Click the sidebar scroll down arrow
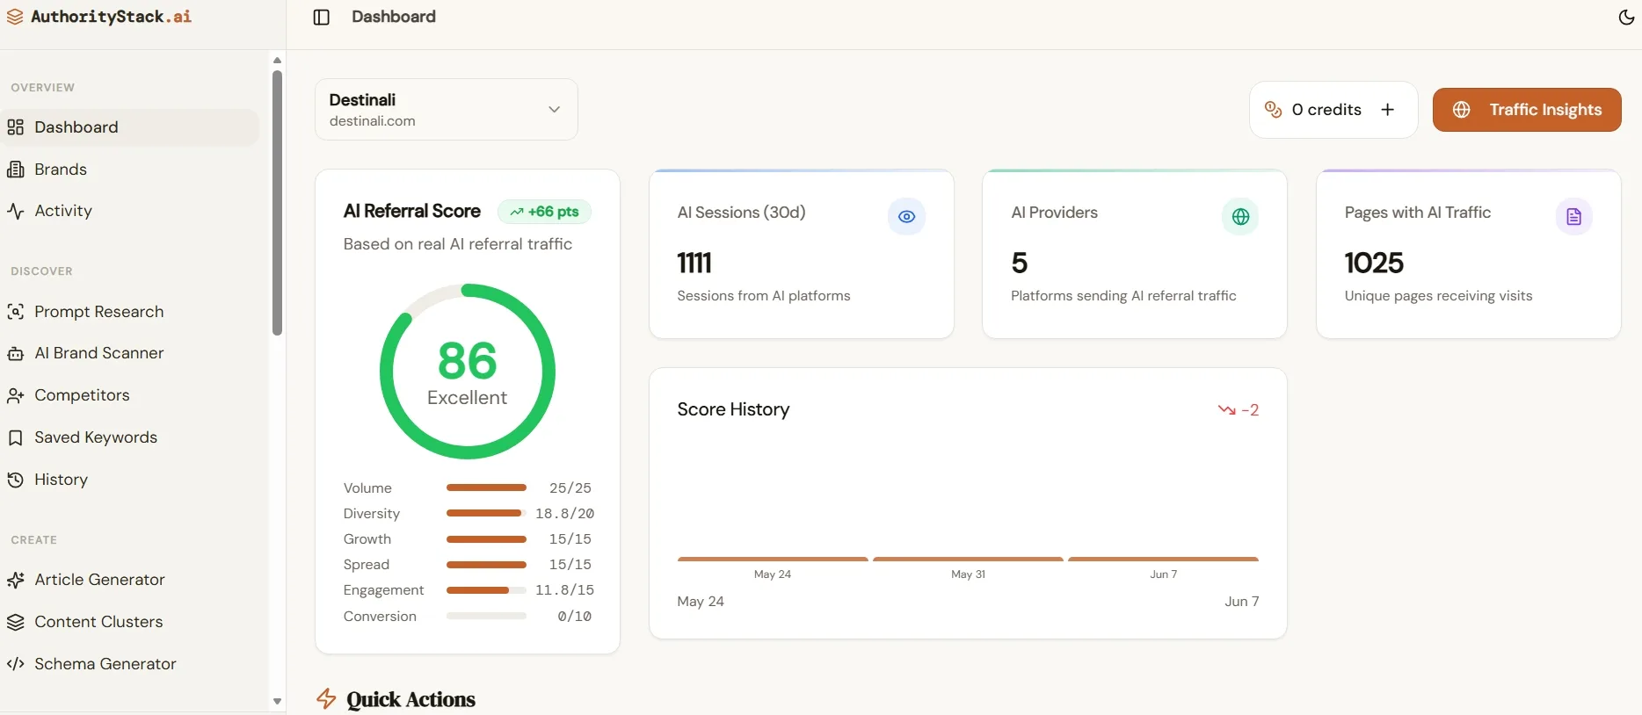The width and height of the screenshot is (1642, 715). click(277, 702)
